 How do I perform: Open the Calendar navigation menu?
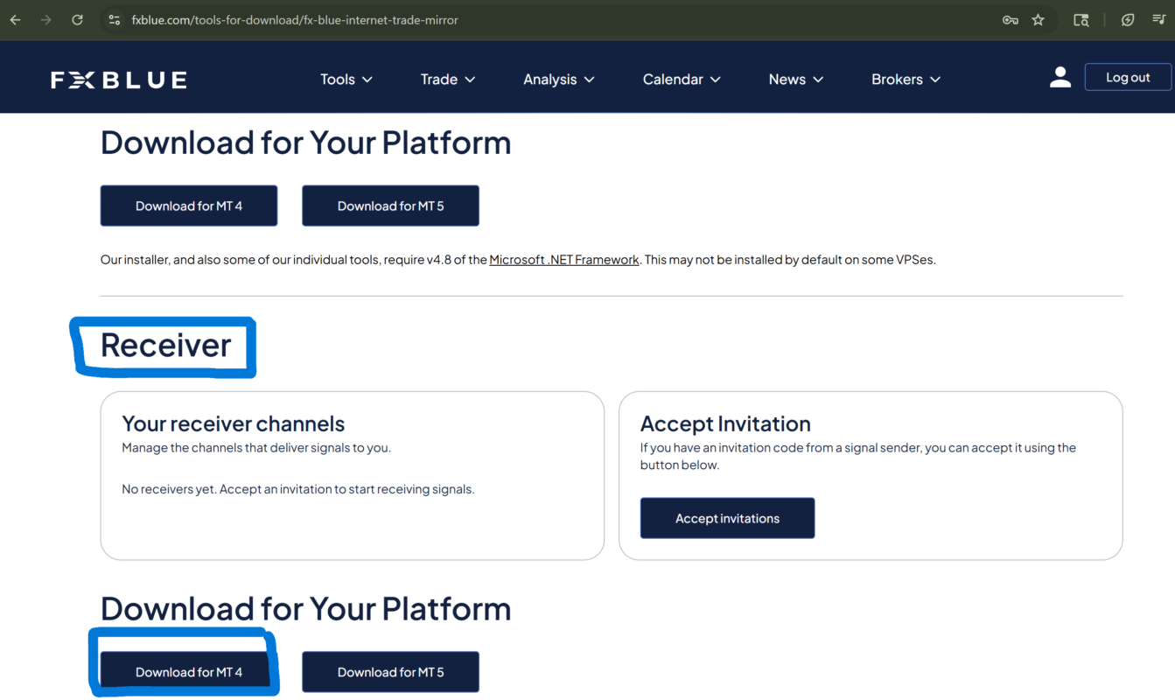[682, 80]
